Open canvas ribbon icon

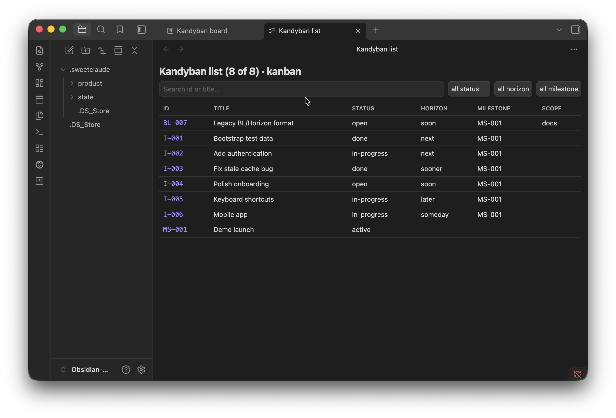[x=40, y=83]
